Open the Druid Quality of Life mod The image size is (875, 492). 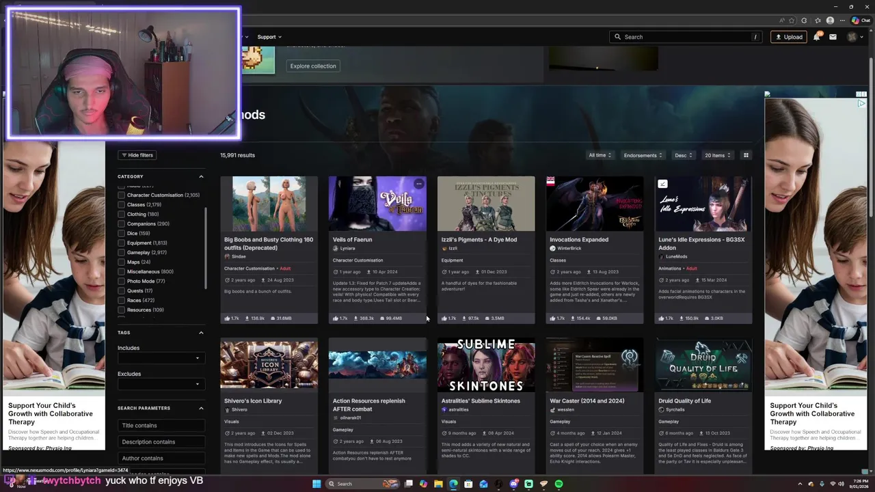pos(684,401)
